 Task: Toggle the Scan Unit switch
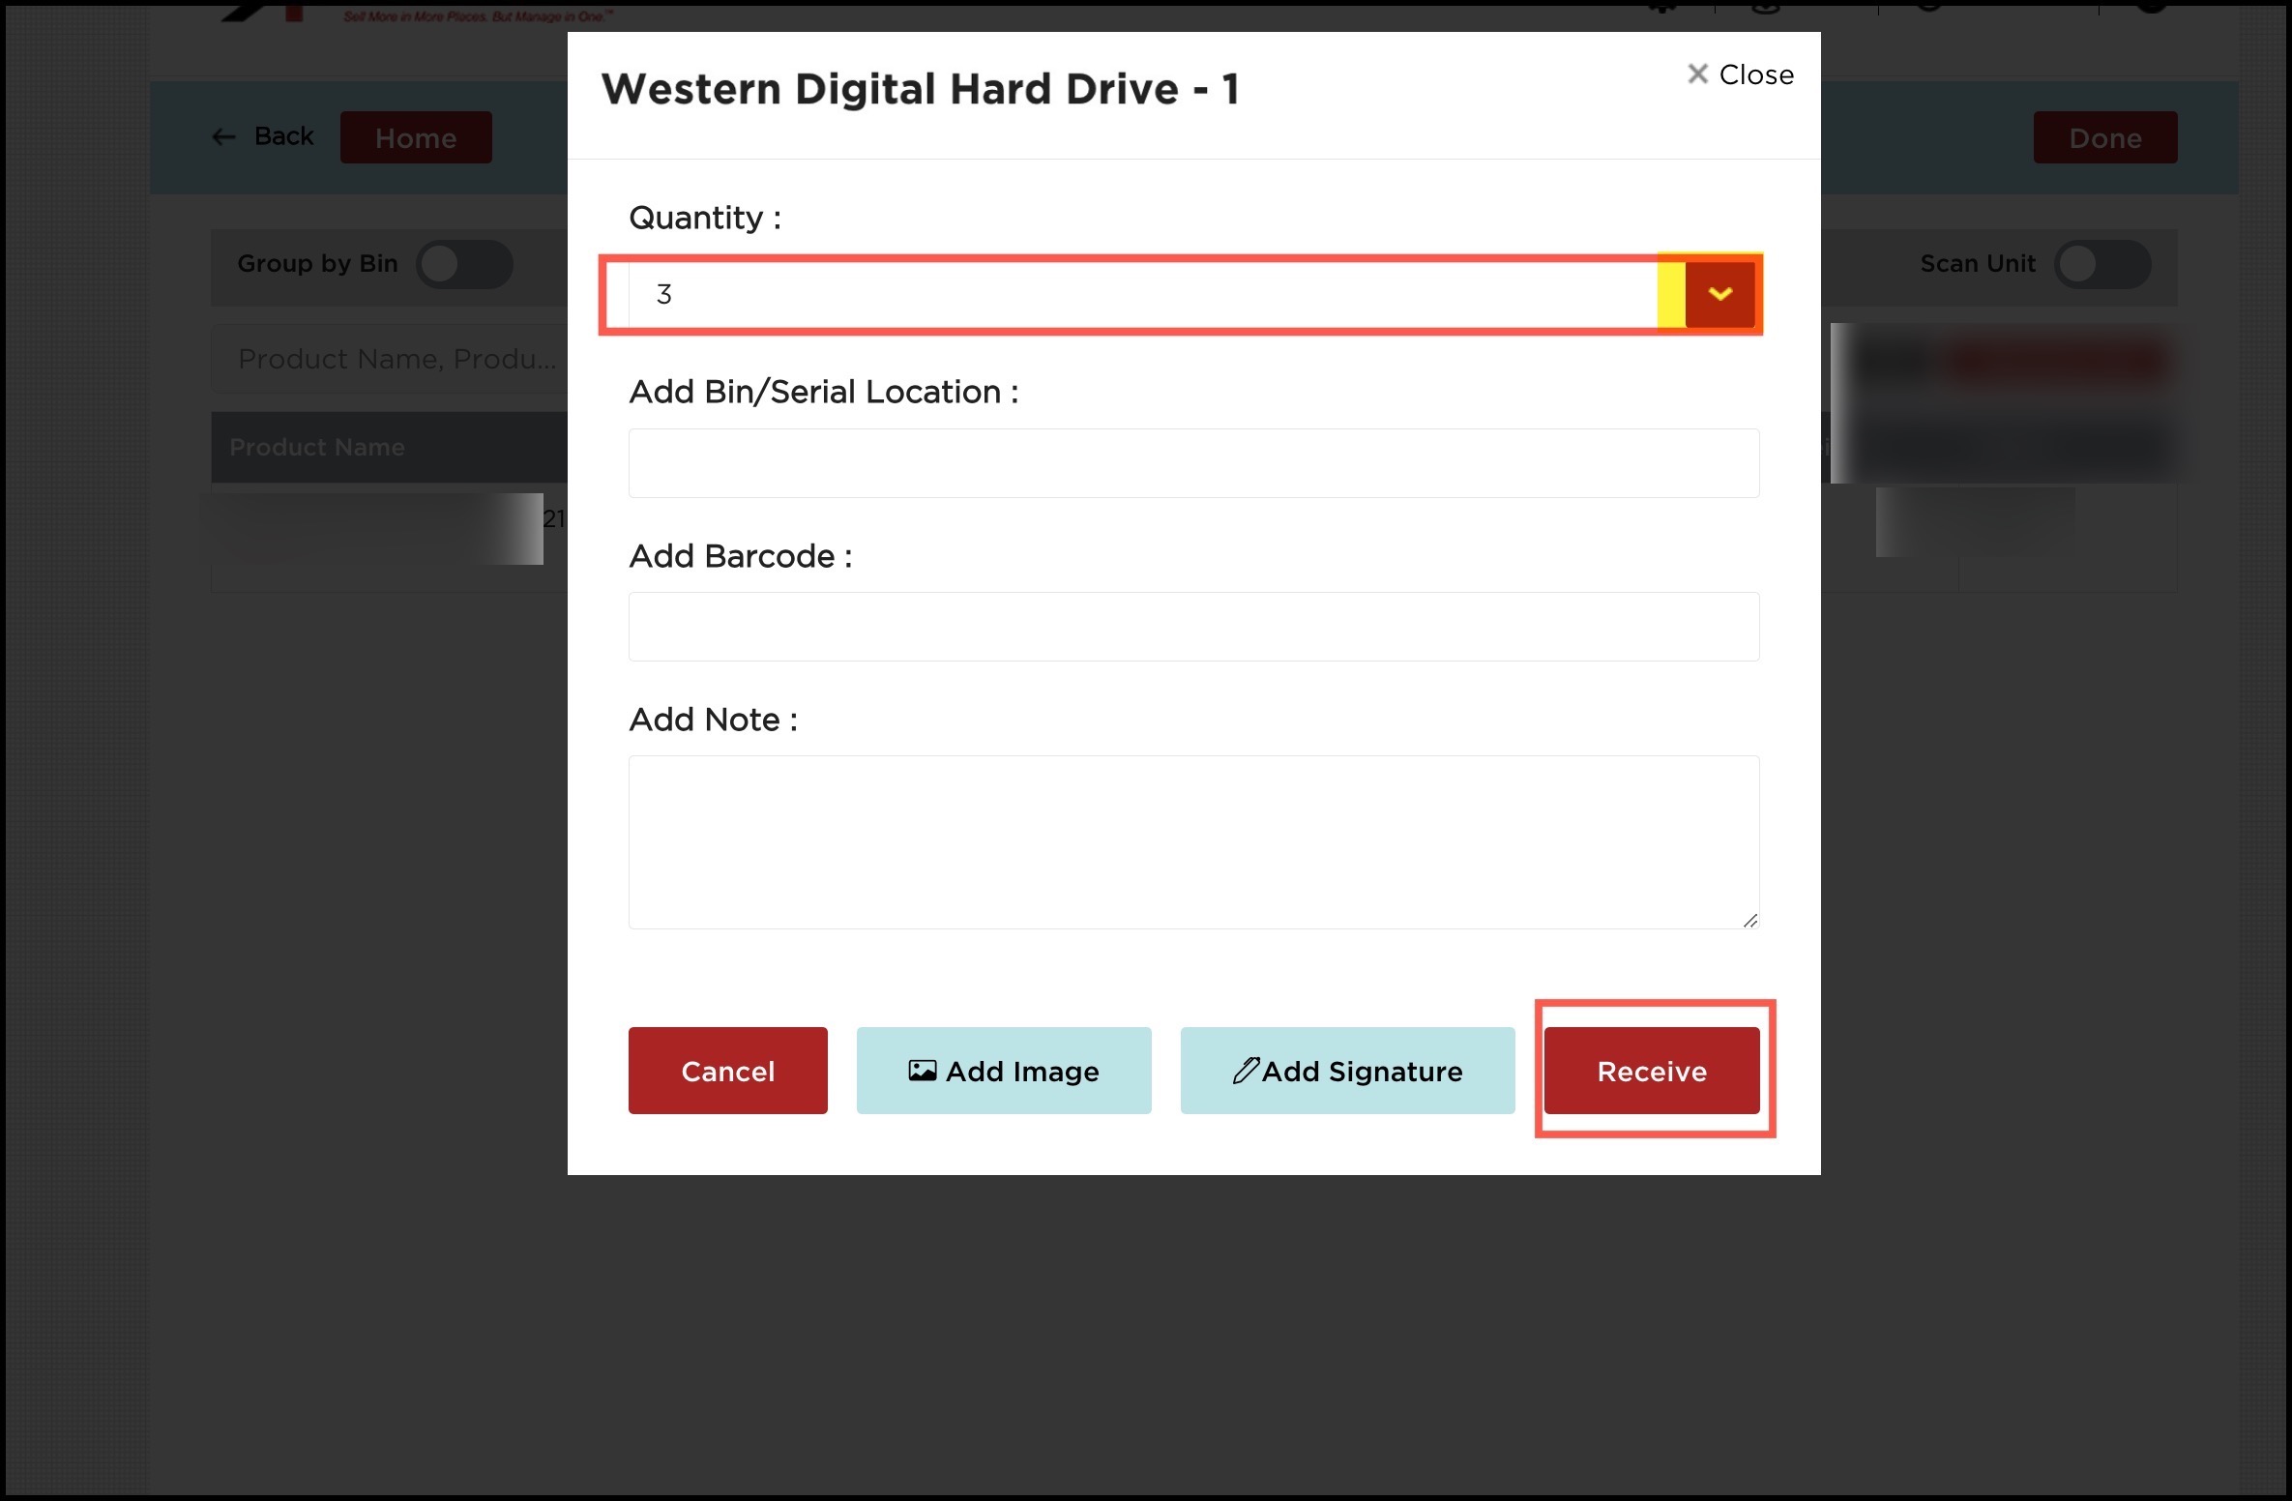click(x=2101, y=264)
